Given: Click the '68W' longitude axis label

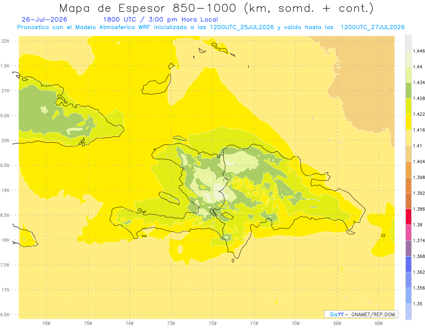Looking at the screenshot, I should (x=379, y=323).
